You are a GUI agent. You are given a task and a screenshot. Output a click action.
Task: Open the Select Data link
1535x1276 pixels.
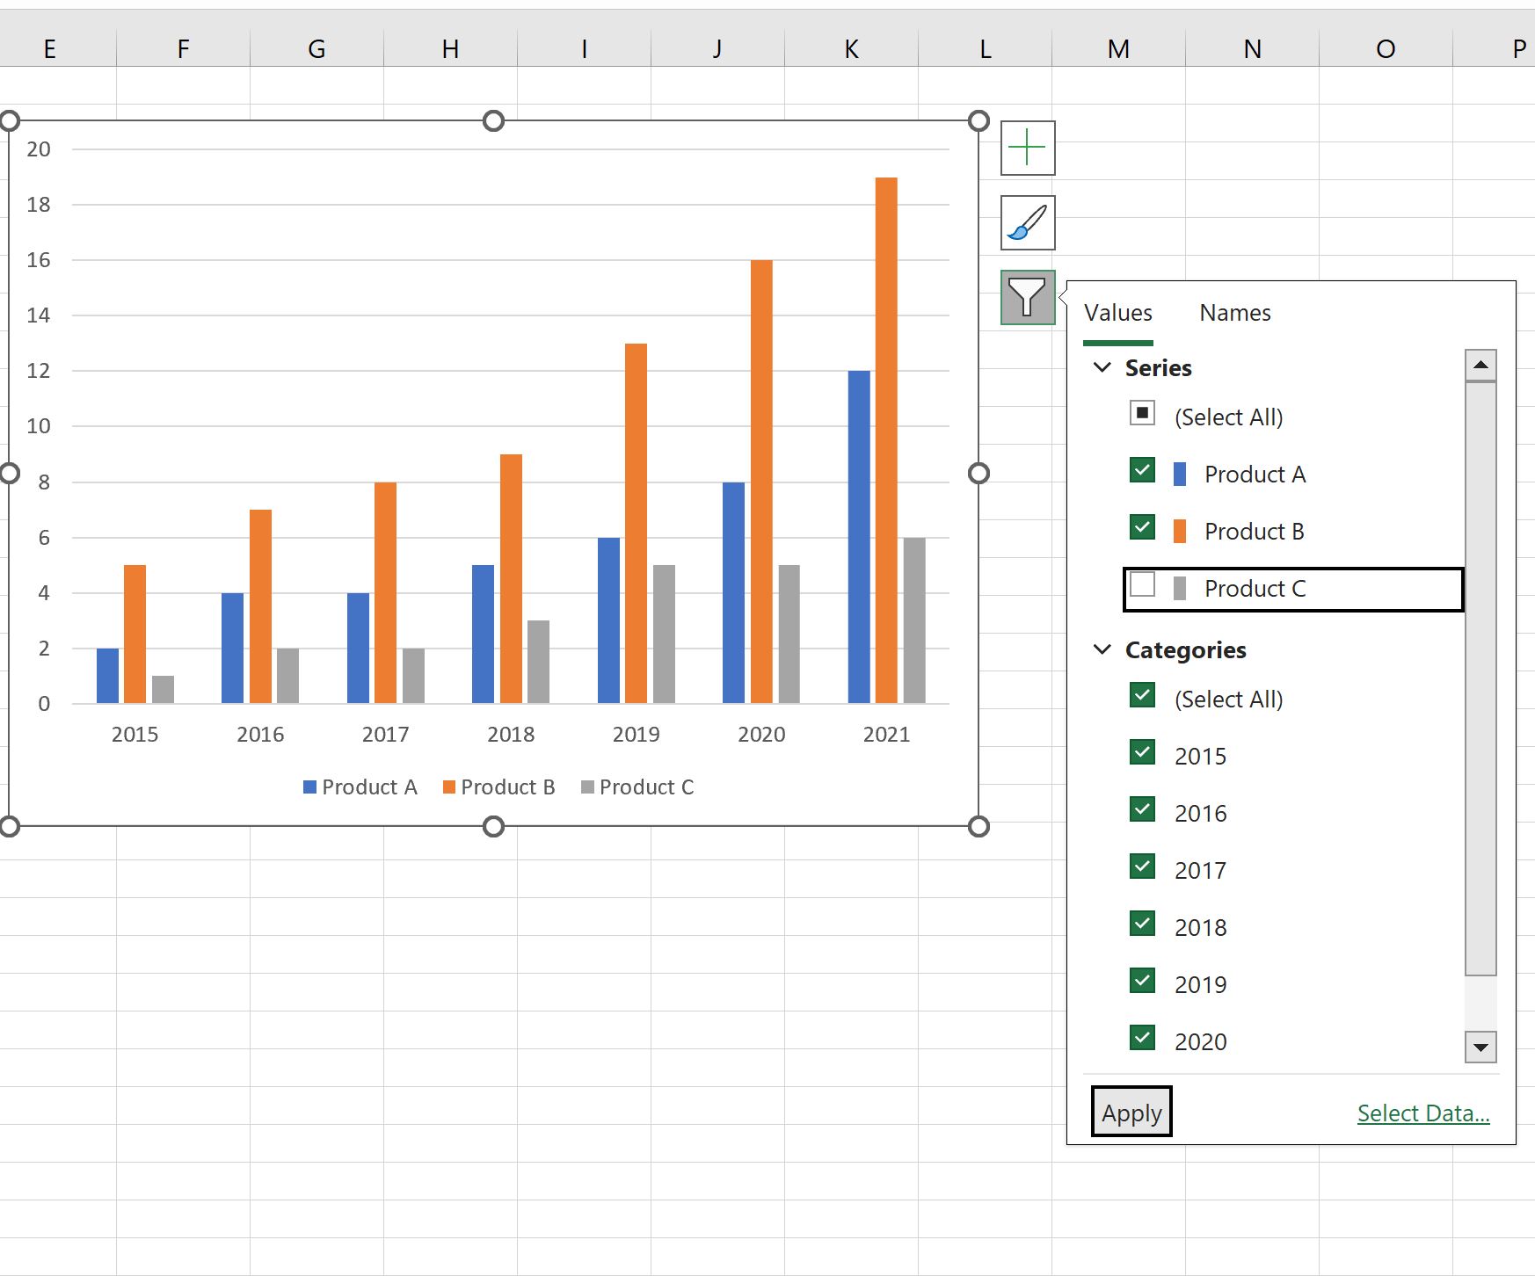pos(1423,1113)
